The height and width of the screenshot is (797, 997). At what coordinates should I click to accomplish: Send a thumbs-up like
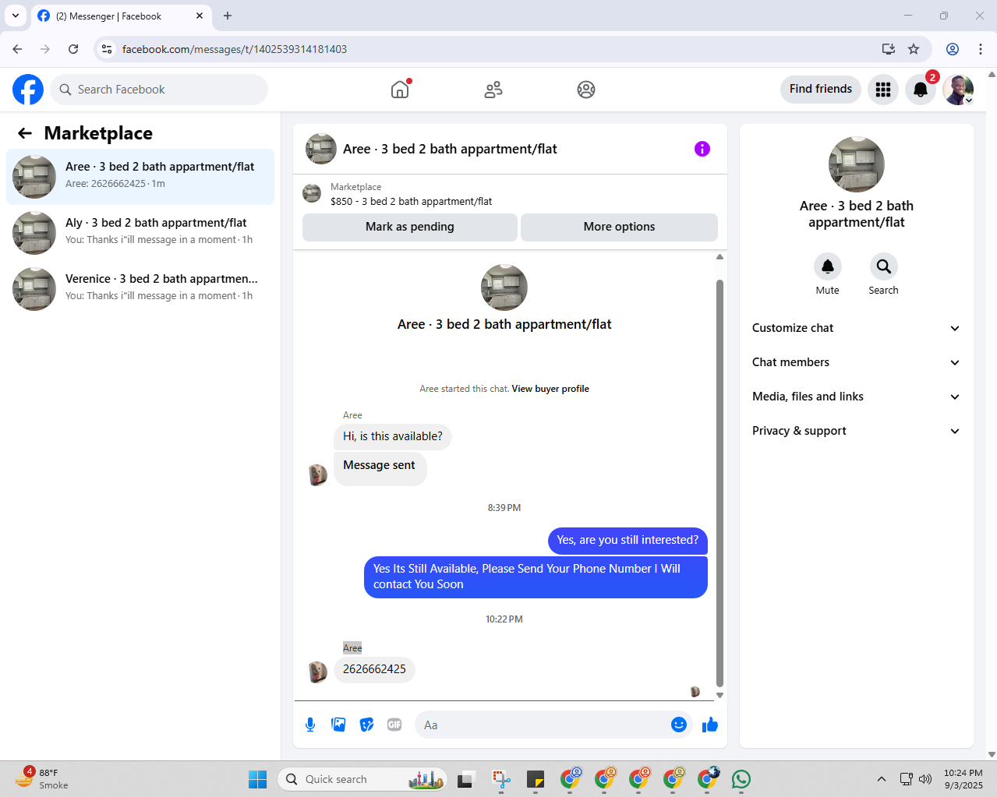pyautogui.click(x=709, y=725)
